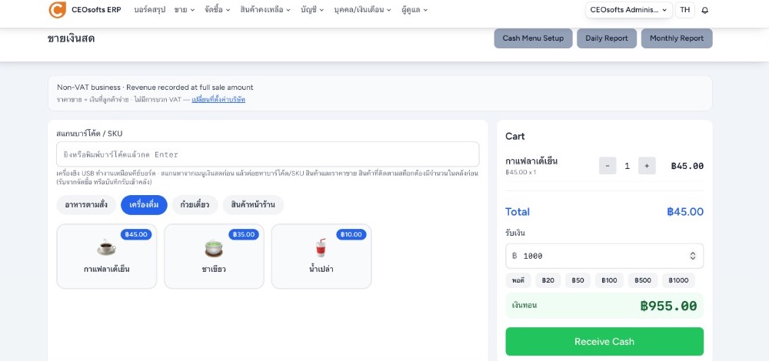The image size is (769, 361).
Task: Expand the ขาย menu dropdown
Action: tap(185, 10)
